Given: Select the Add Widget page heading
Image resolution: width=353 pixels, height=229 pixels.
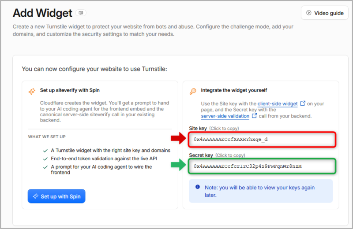Looking at the screenshot, I should coord(42,13).
